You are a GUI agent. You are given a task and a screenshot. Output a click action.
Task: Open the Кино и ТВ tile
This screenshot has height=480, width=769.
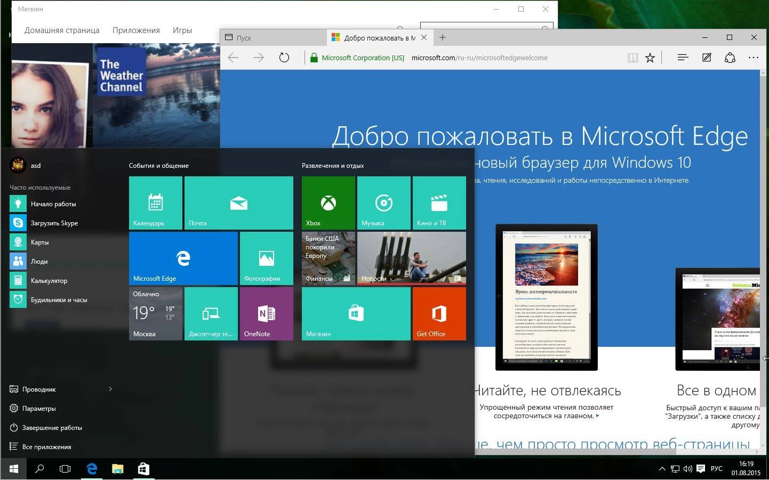pyautogui.click(x=439, y=203)
